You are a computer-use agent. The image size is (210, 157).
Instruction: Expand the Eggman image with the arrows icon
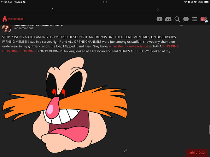tap(125, 151)
